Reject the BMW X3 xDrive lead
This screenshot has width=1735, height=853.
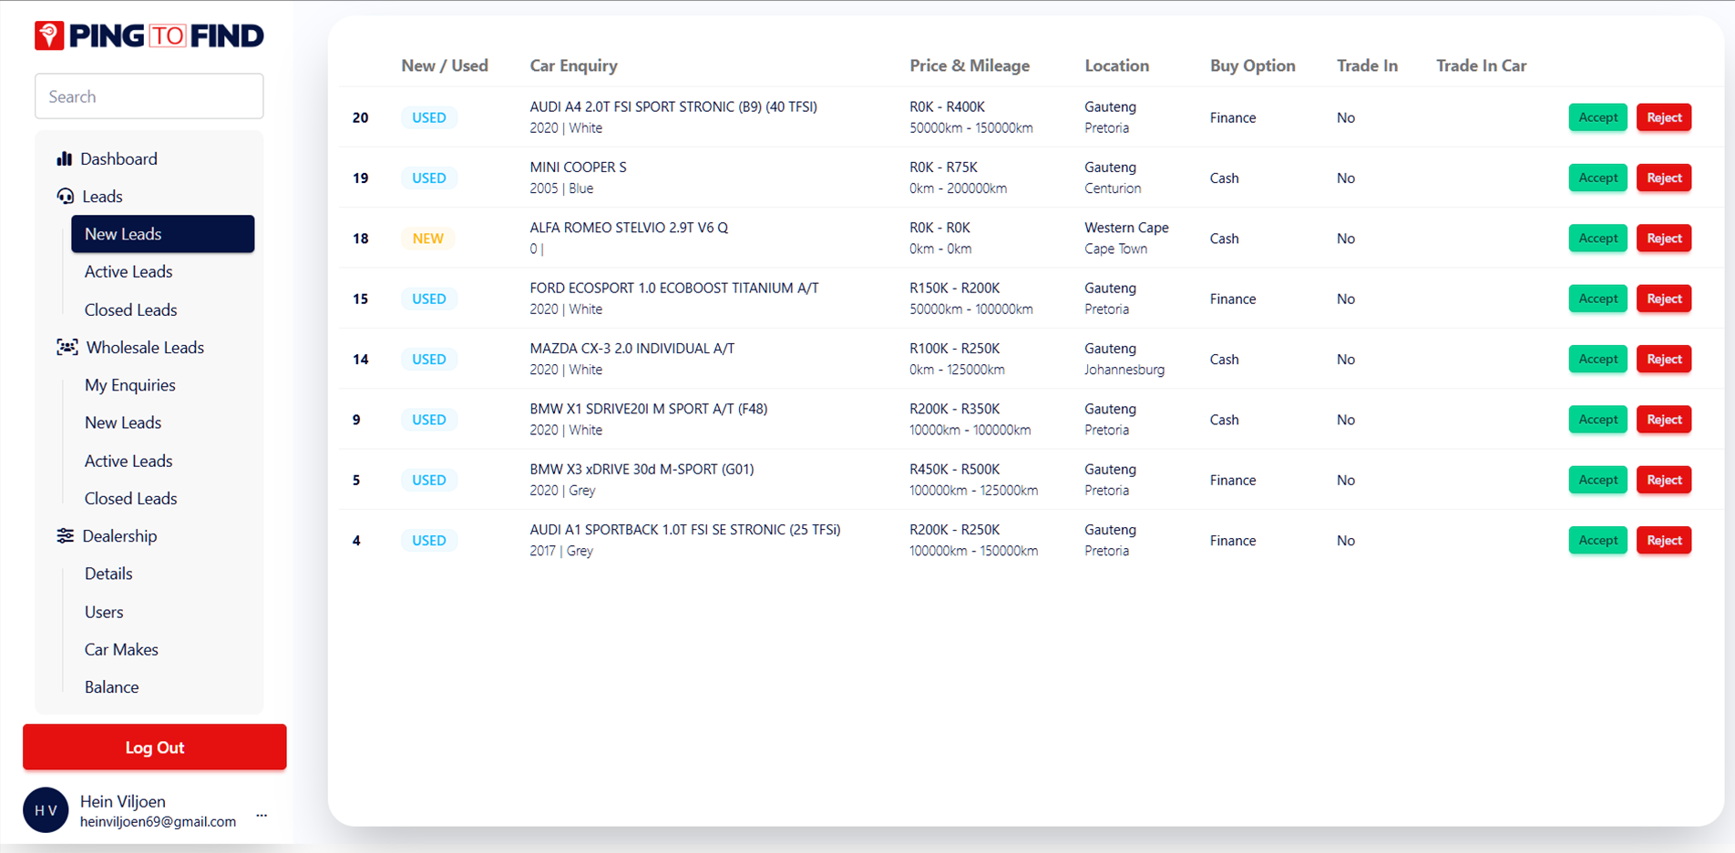(1663, 480)
